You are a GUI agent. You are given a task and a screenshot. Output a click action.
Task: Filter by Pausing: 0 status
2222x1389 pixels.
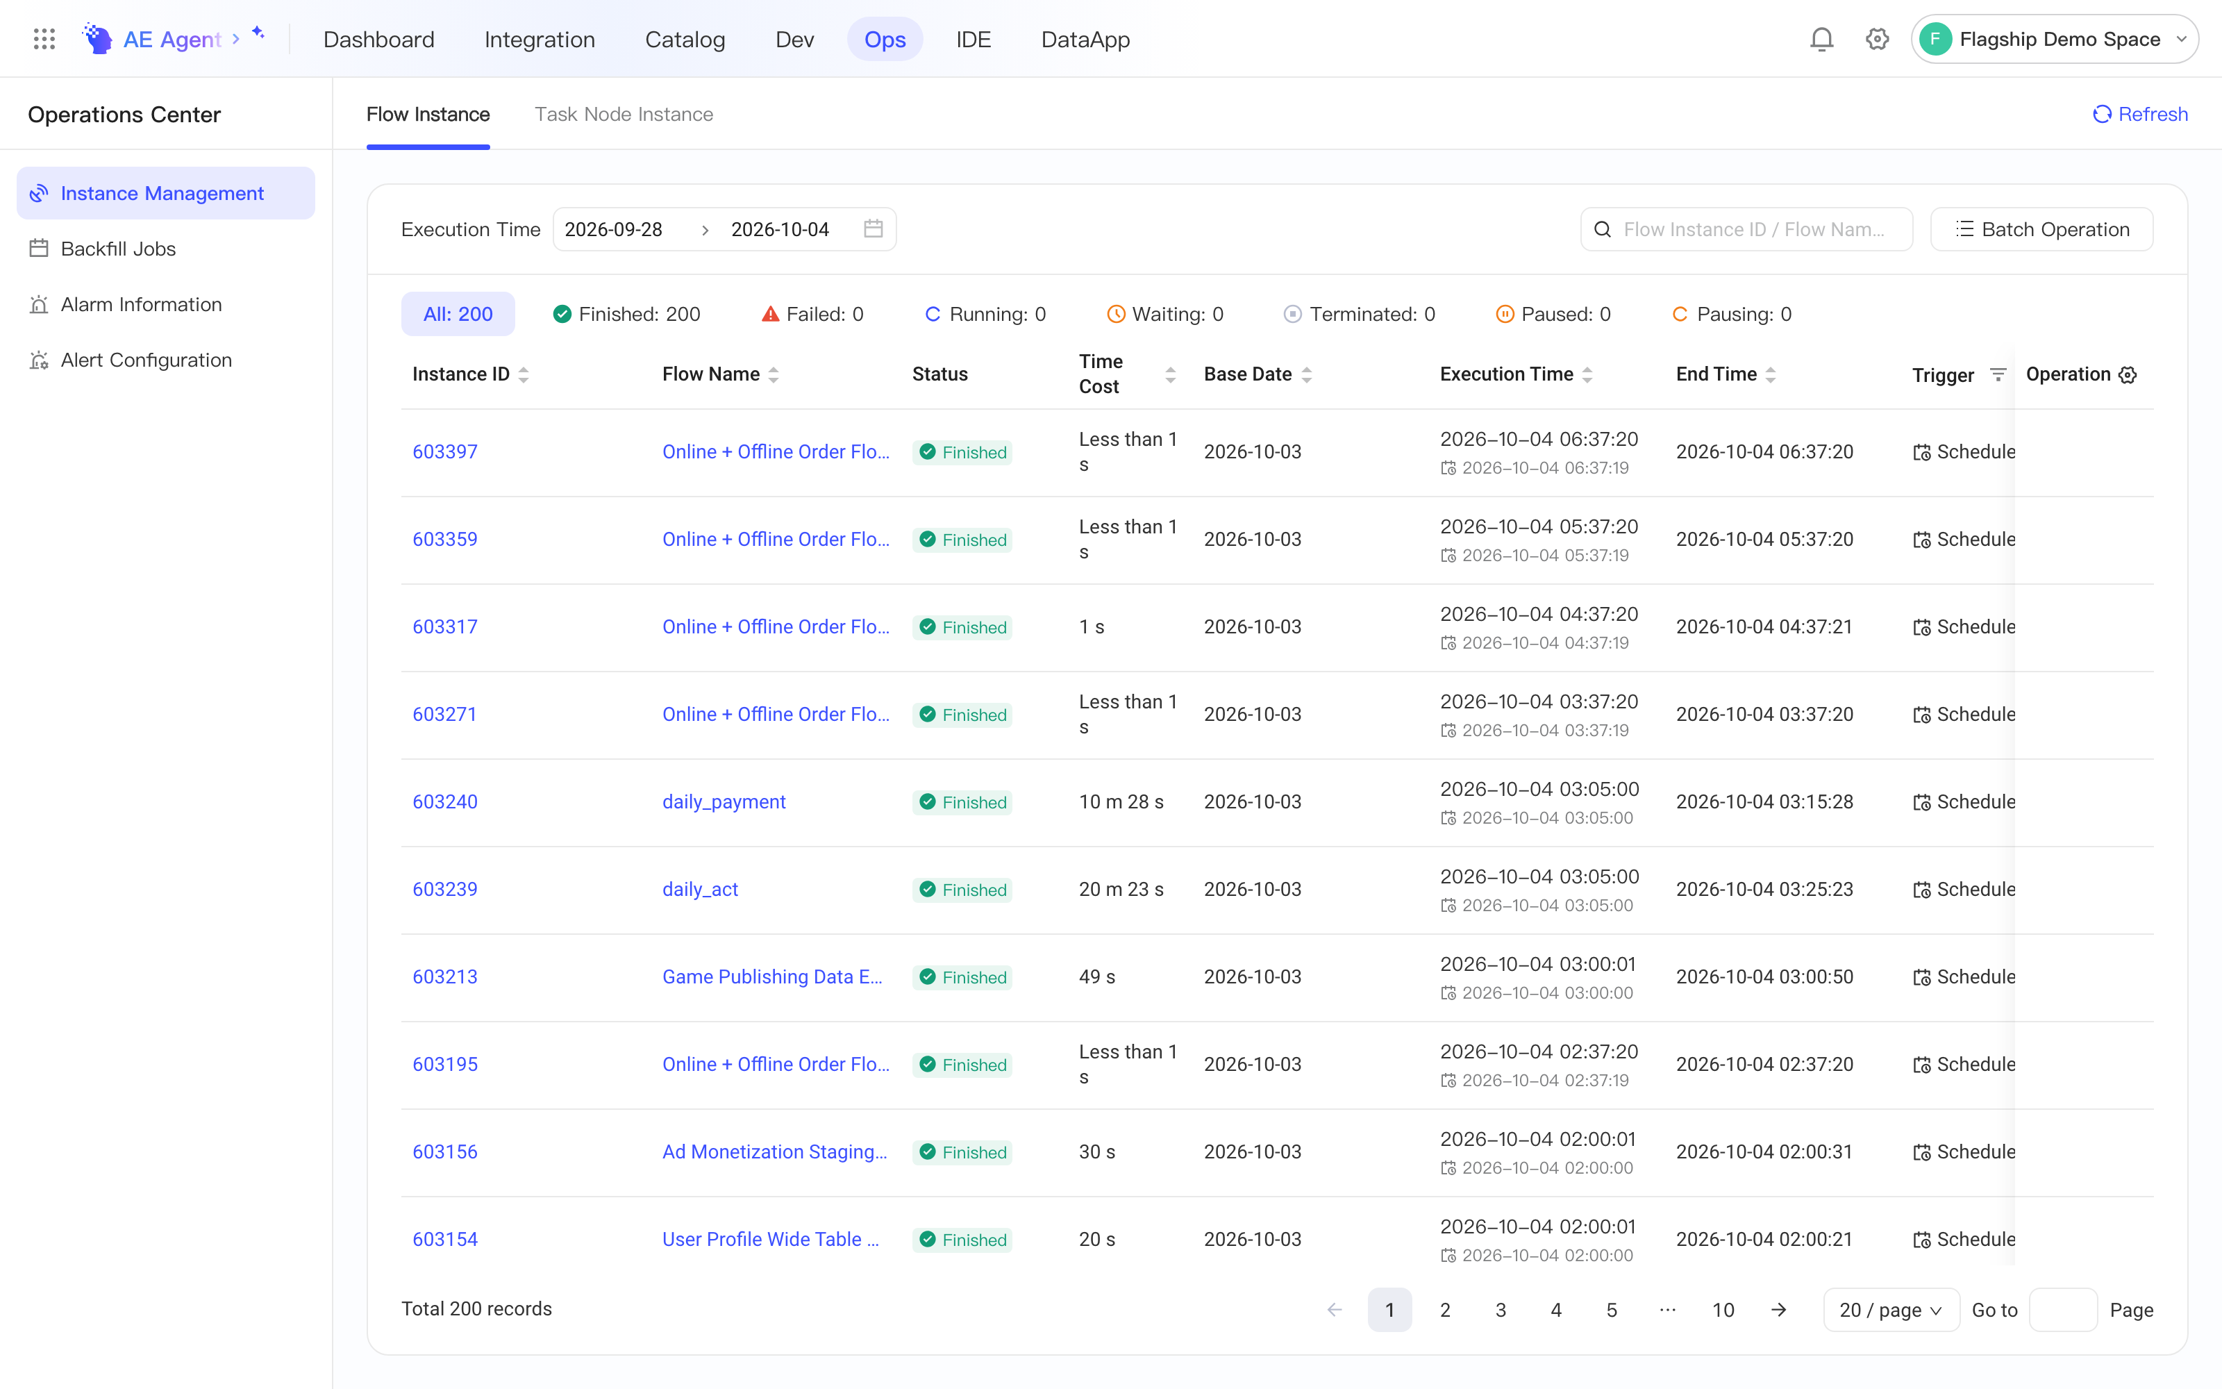click(1732, 314)
